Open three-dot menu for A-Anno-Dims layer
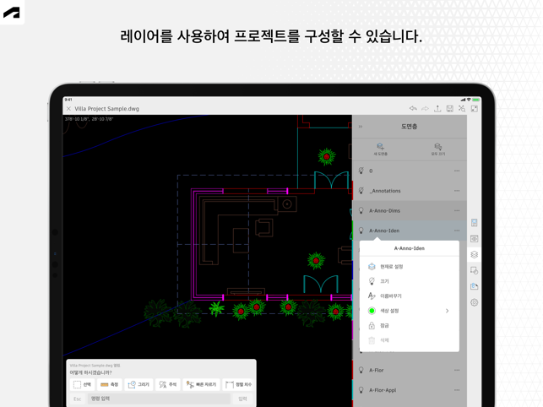The height and width of the screenshot is (407, 543). pos(457,210)
